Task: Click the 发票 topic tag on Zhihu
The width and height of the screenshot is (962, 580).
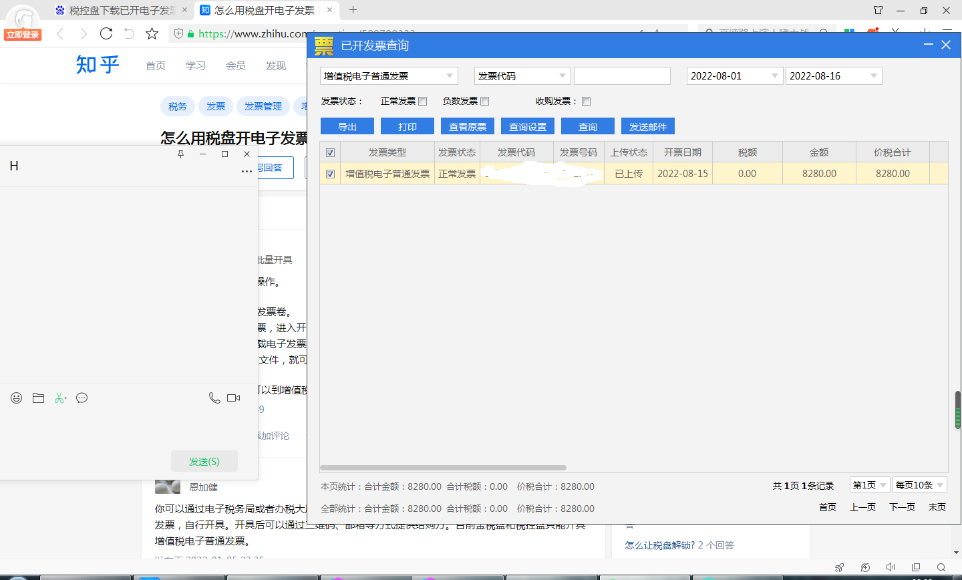Action: [x=216, y=106]
